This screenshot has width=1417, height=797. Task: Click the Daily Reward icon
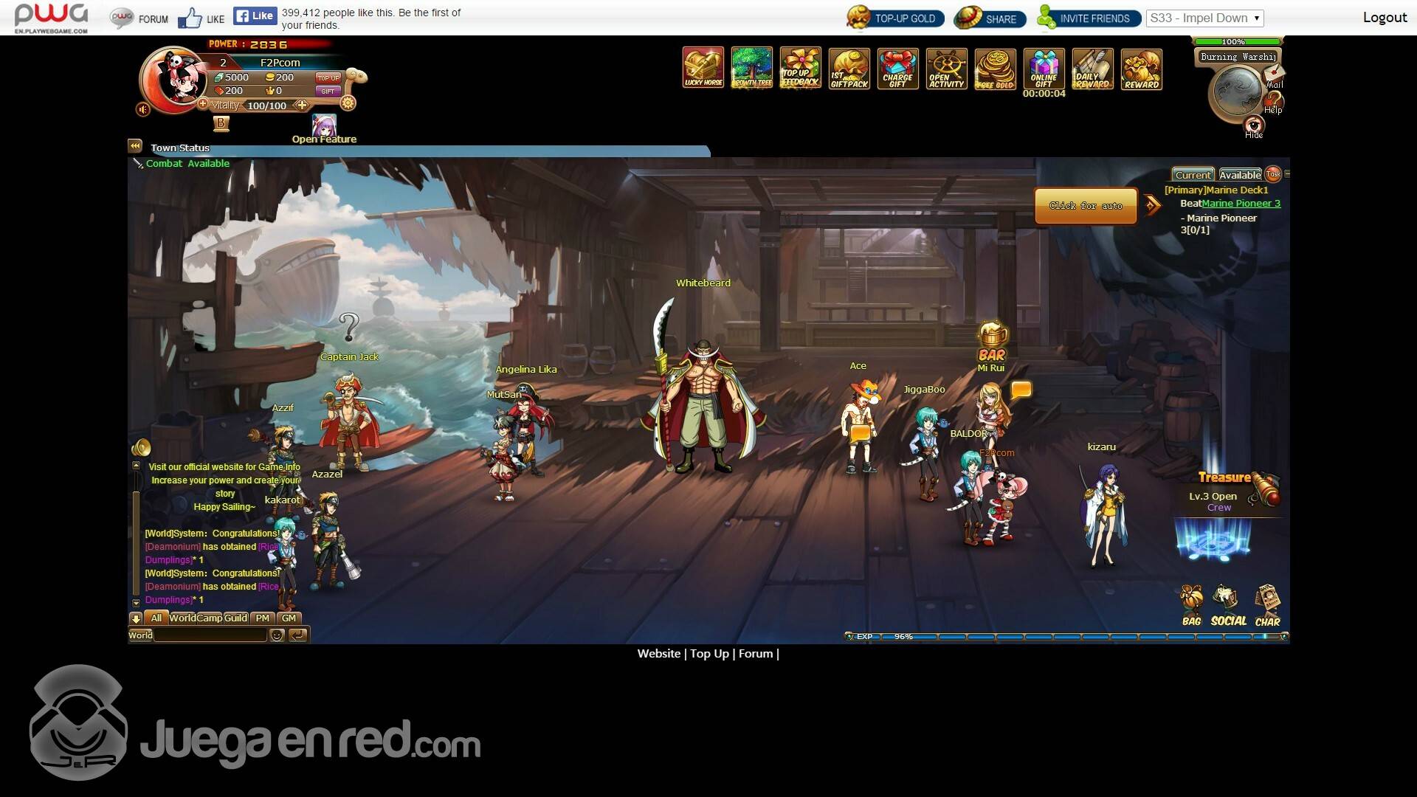point(1092,69)
